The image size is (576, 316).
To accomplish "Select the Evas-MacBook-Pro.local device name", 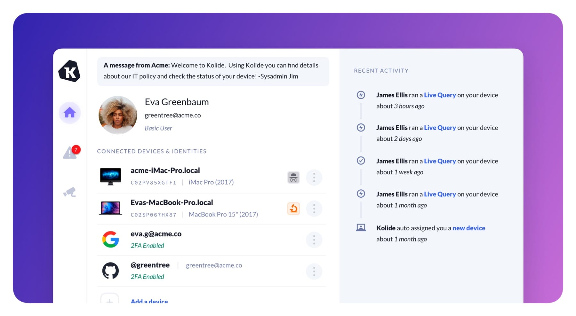I will [172, 202].
